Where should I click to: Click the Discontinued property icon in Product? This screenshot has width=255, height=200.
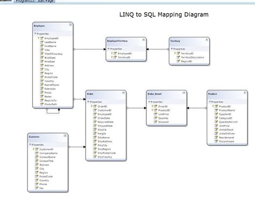pos(216,141)
